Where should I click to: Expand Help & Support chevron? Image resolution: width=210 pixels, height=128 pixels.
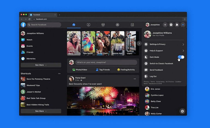183,51
